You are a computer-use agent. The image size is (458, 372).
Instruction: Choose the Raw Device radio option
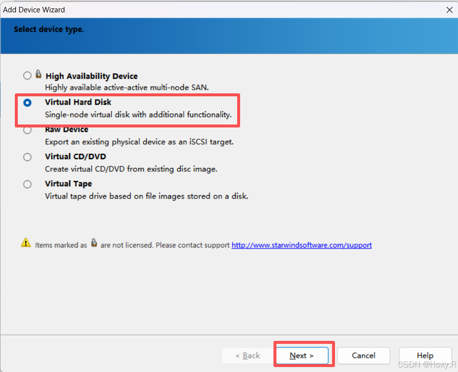point(27,130)
